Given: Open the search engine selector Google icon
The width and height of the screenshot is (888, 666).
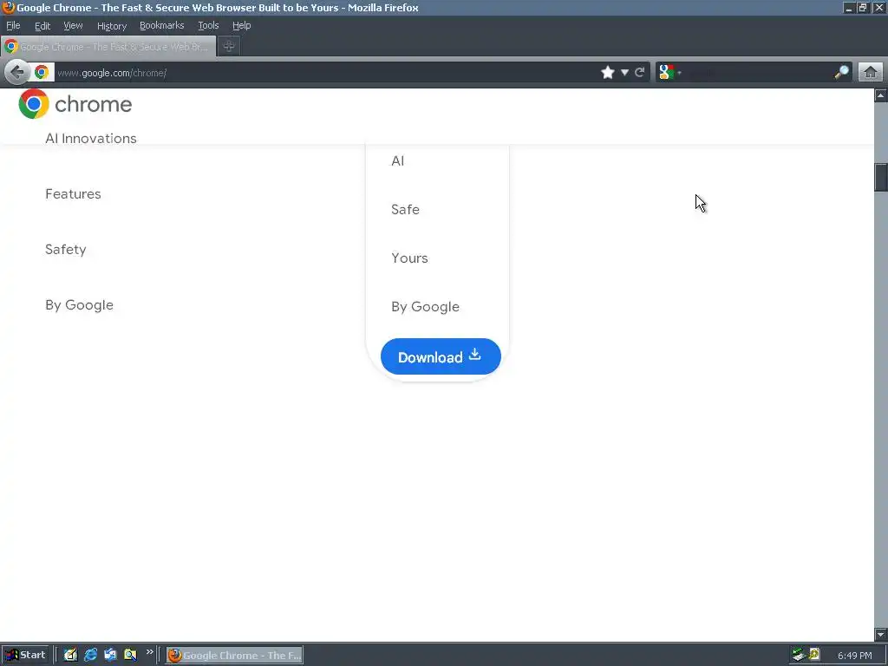Looking at the screenshot, I should 667,73.
